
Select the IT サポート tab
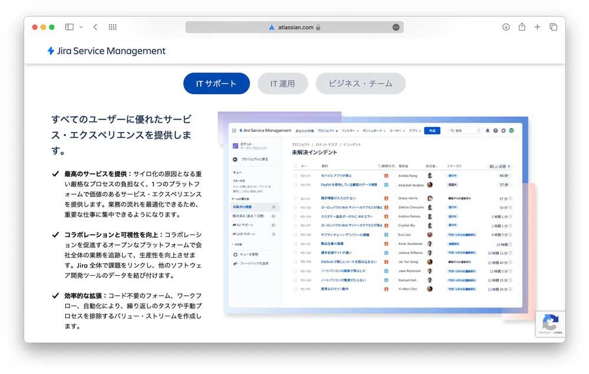tap(216, 84)
